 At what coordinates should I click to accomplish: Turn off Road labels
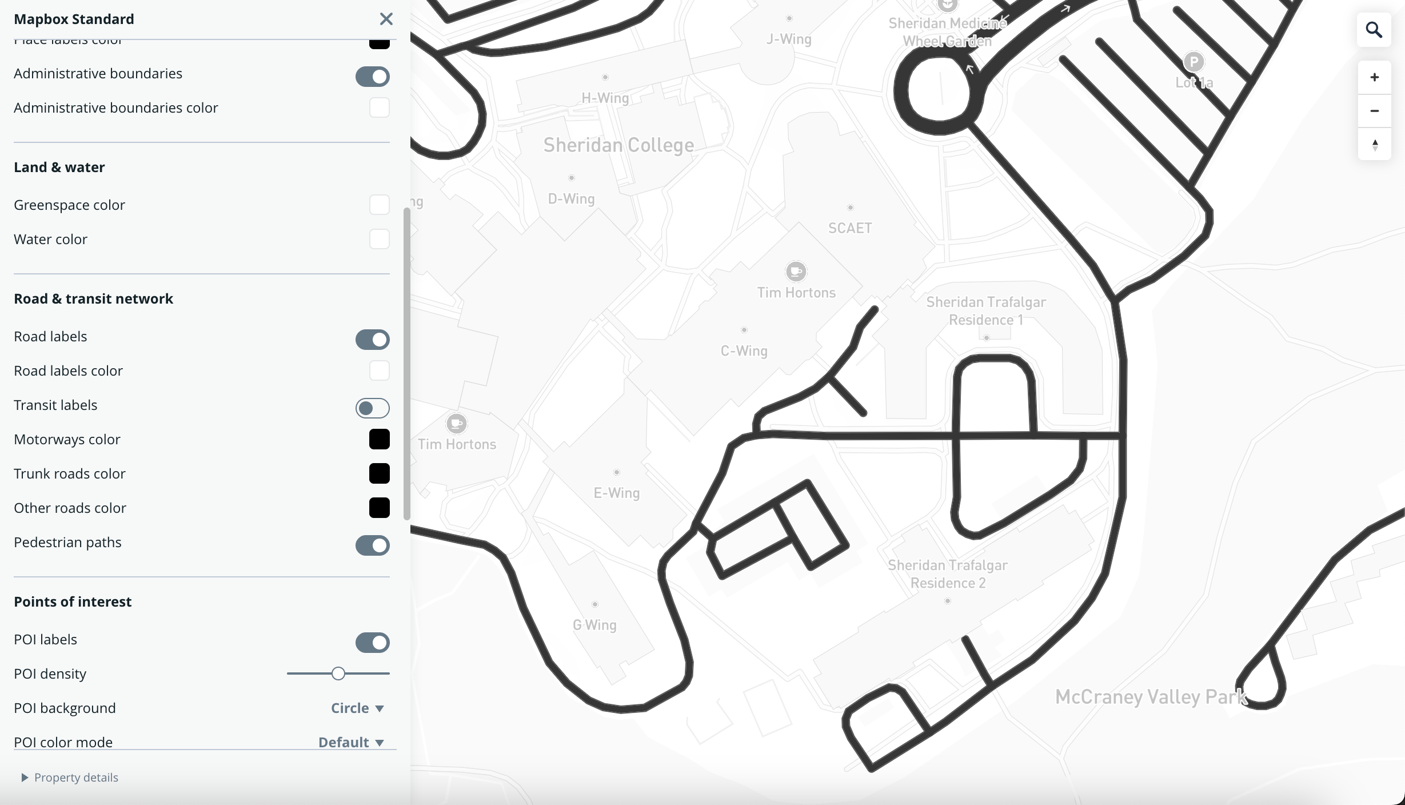(x=372, y=340)
